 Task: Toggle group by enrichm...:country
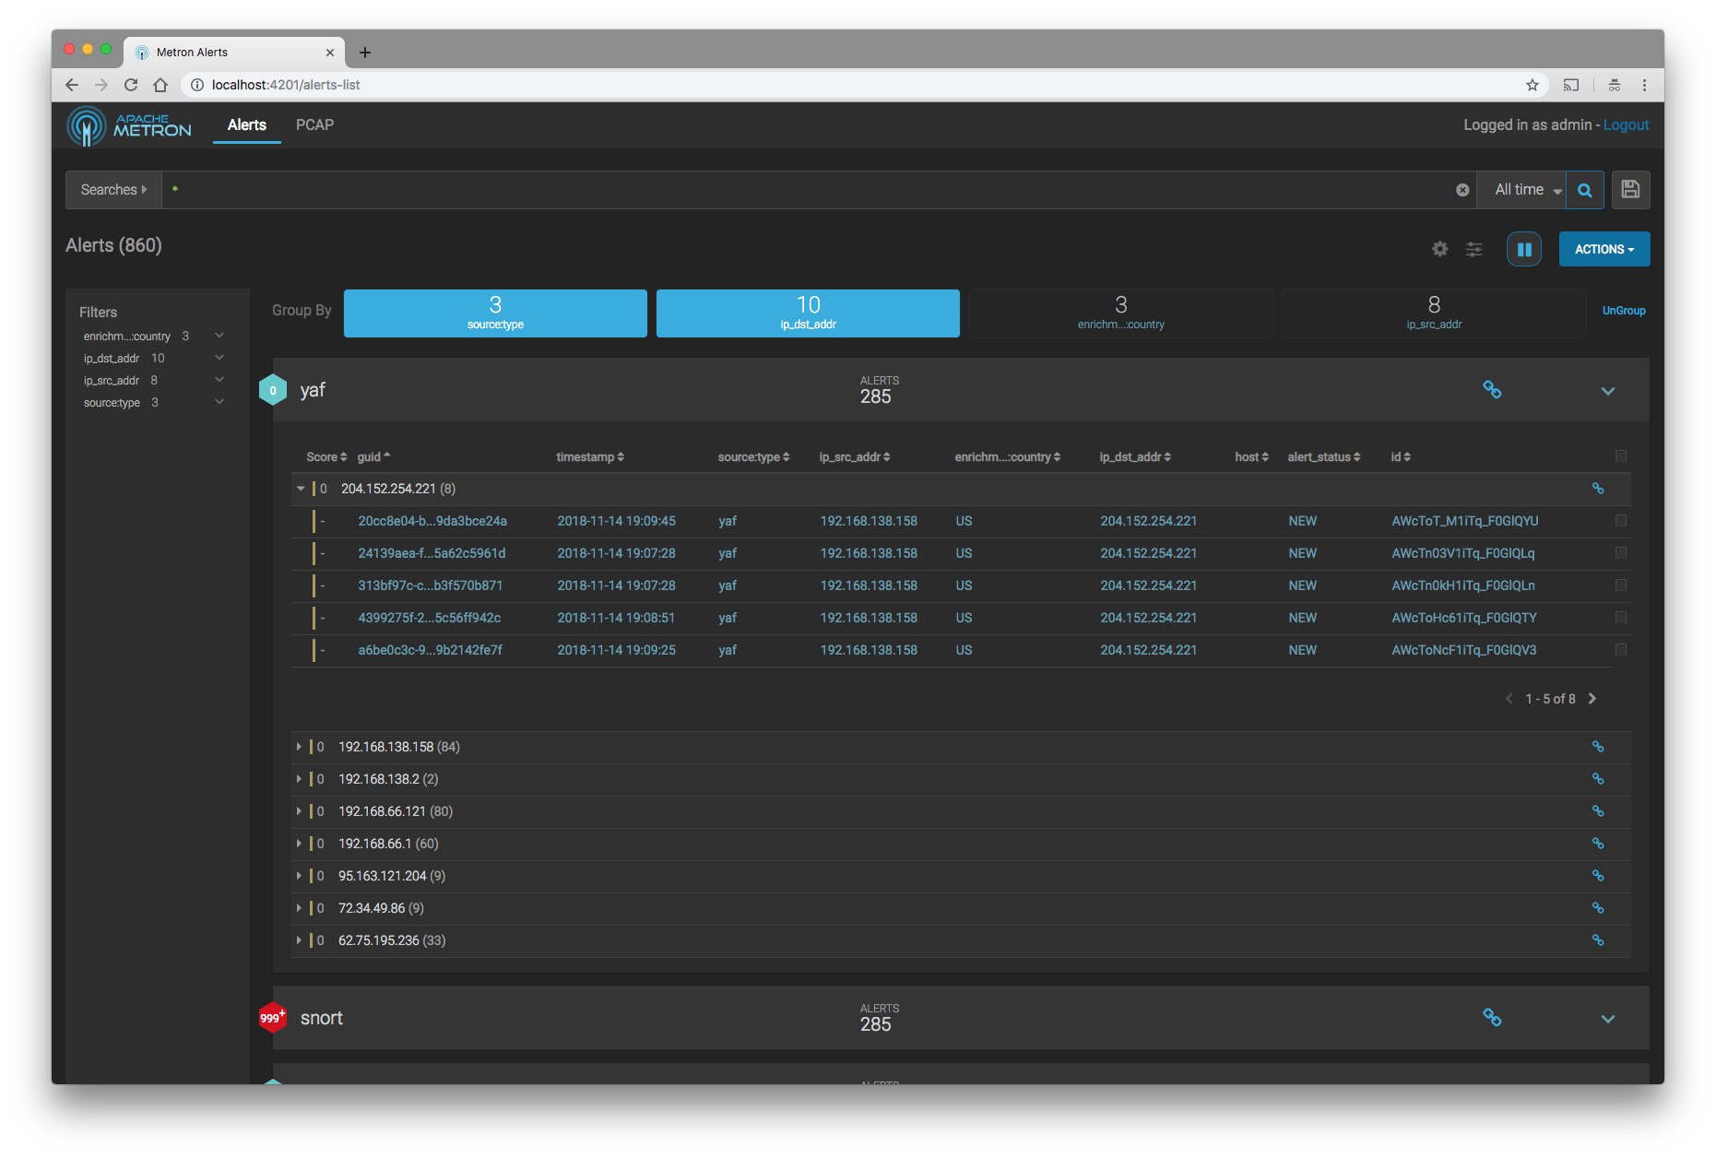(1121, 313)
